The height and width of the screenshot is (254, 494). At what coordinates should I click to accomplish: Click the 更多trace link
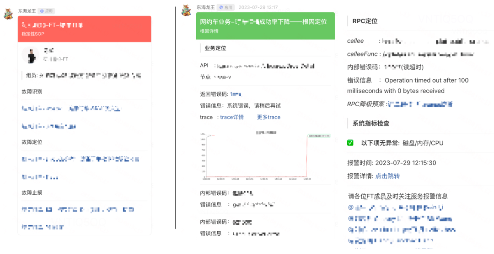(268, 117)
